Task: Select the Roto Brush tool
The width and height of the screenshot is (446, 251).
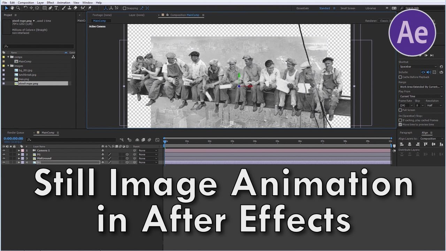Action: click(83, 8)
